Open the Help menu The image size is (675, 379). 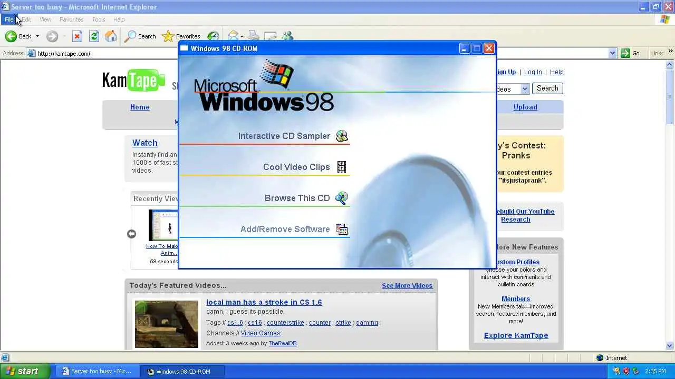[119, 19]
